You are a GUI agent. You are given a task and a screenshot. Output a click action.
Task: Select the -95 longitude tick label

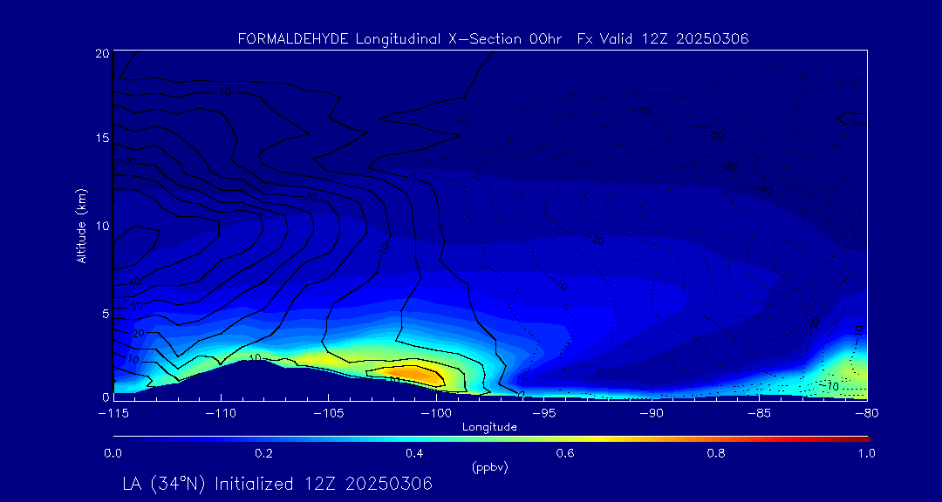click(x=543, y=414)
